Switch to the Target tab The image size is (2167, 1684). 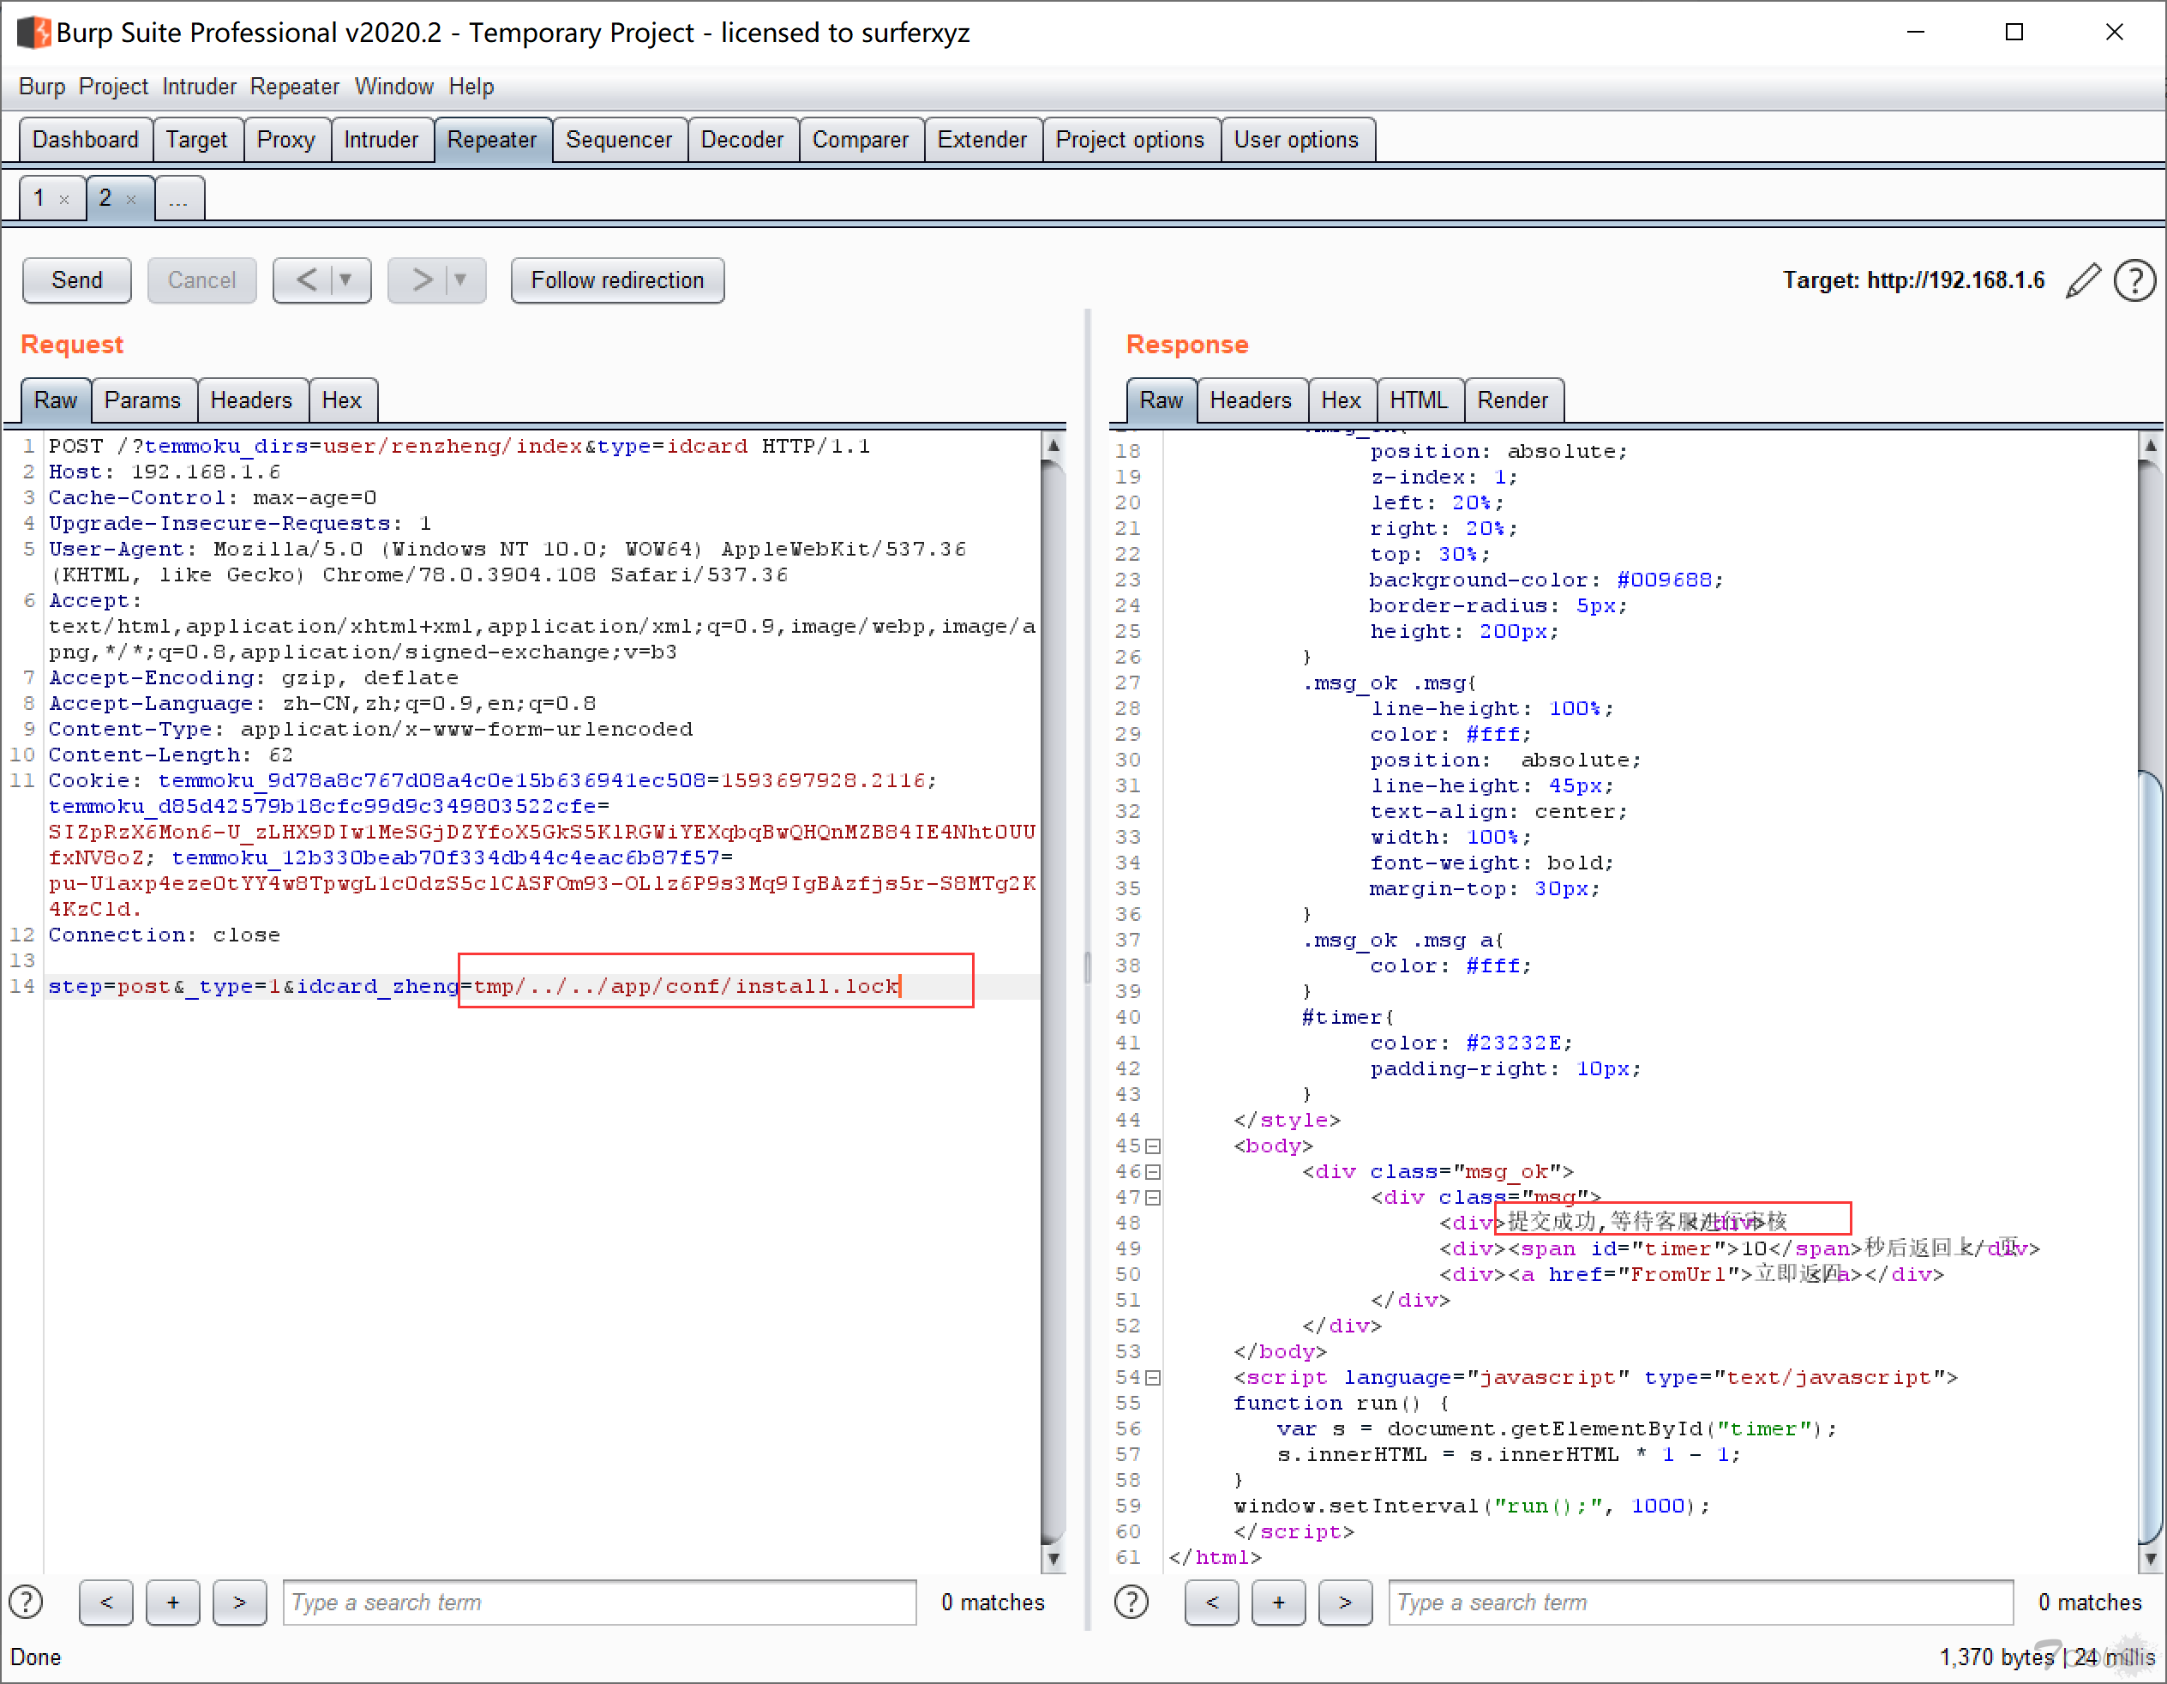(196, 140)
